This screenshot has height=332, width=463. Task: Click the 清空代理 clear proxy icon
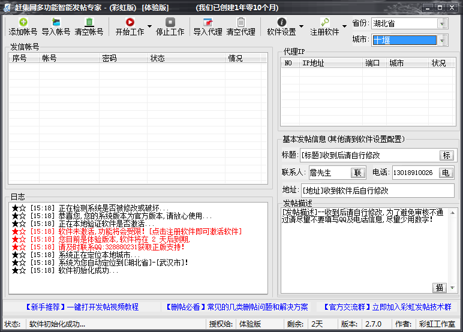(x=240, y=22)
